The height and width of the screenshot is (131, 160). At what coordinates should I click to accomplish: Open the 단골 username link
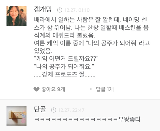(x=40, y=109)
